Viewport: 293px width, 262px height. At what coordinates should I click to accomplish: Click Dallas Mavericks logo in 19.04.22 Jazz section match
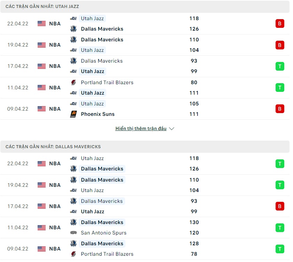(74, 40)
